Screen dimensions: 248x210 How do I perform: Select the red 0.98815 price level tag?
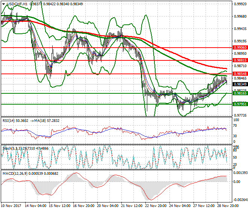tap(239, 60)
